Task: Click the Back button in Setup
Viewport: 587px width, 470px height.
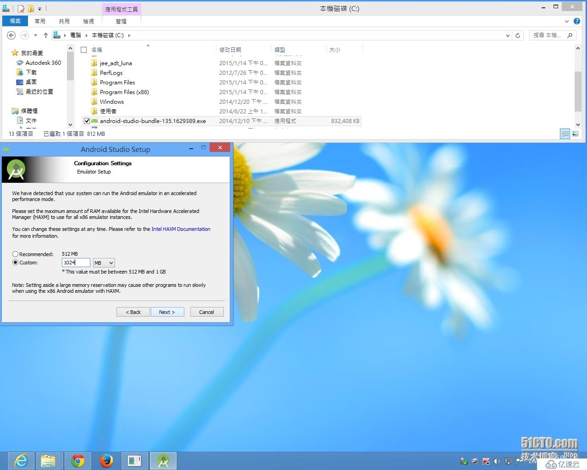Action: (x=133, y=312)
